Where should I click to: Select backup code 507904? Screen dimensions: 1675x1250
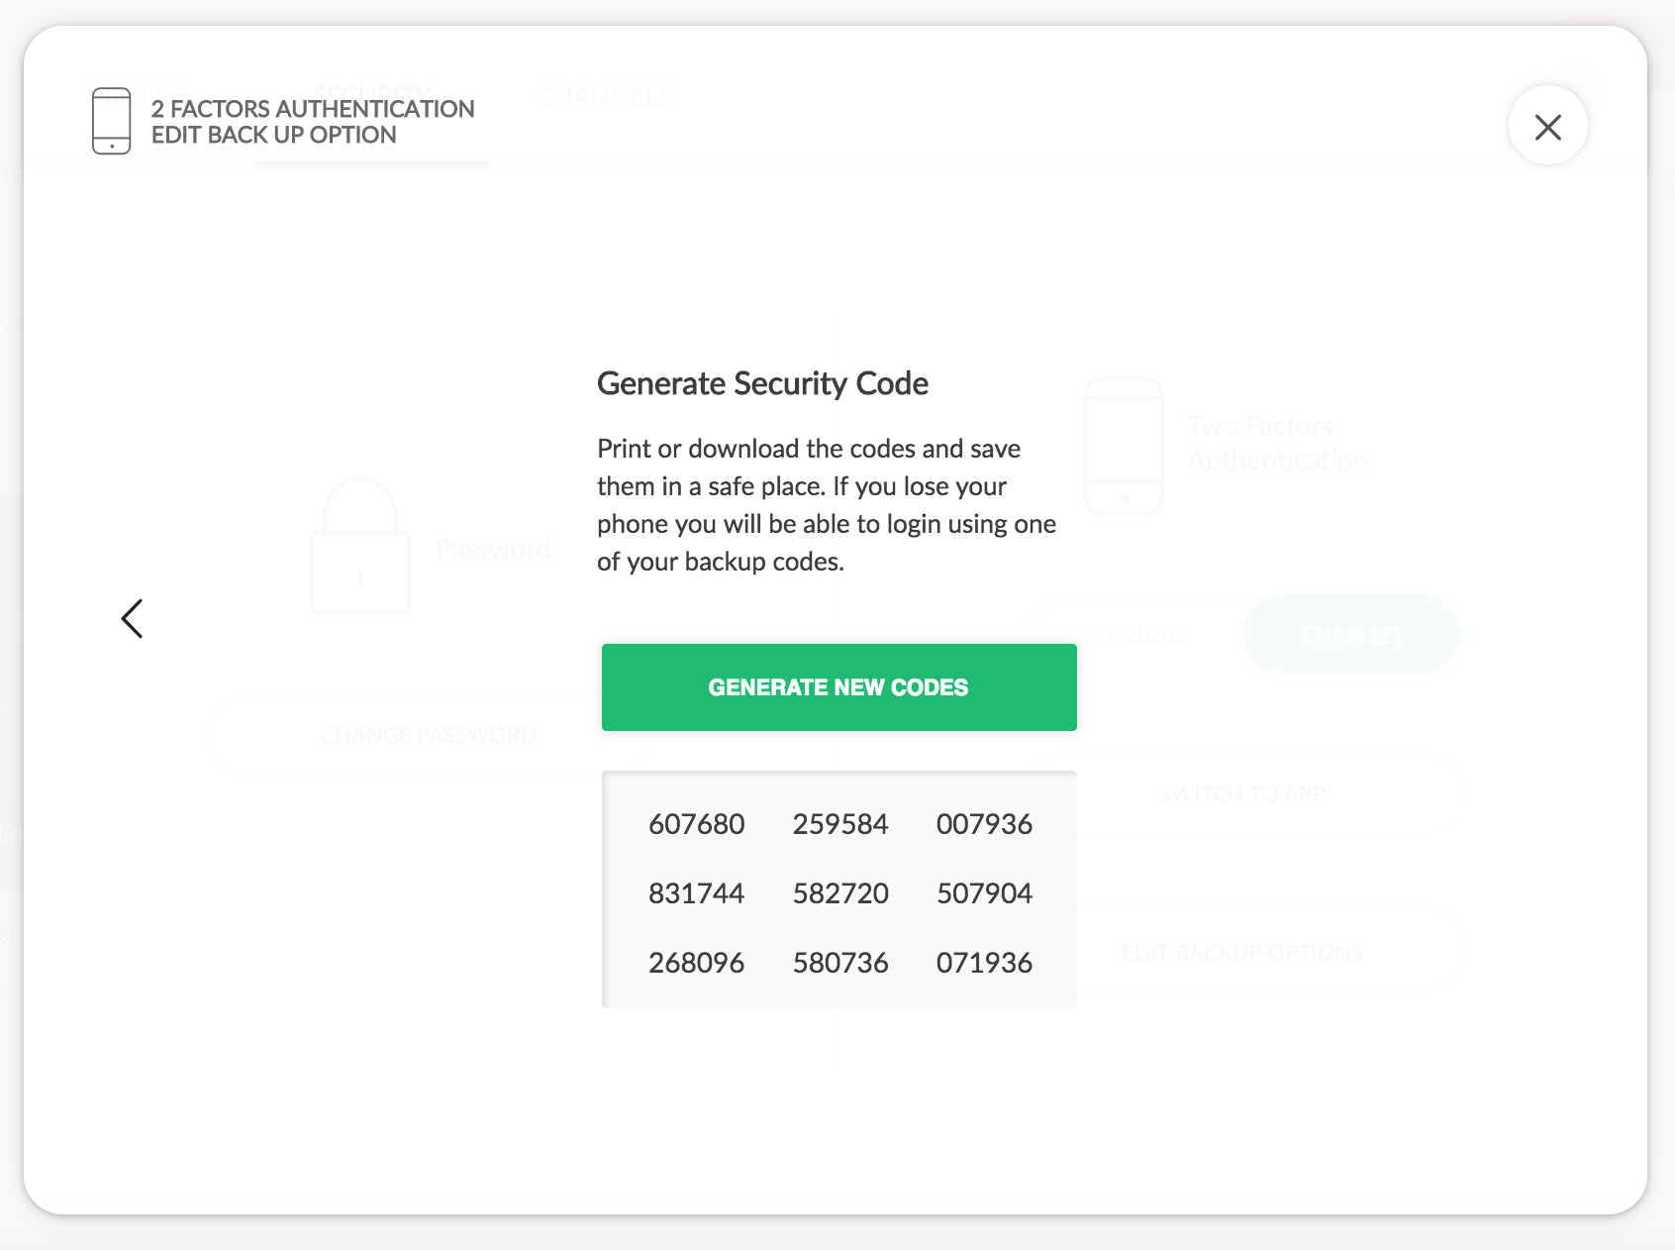pos(984,893)
